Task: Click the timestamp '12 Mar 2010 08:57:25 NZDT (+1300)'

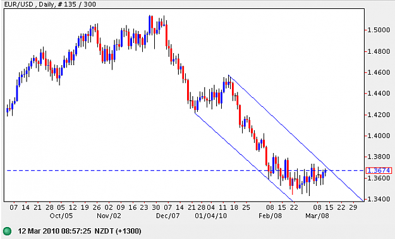Action: [x=80, y=231]
